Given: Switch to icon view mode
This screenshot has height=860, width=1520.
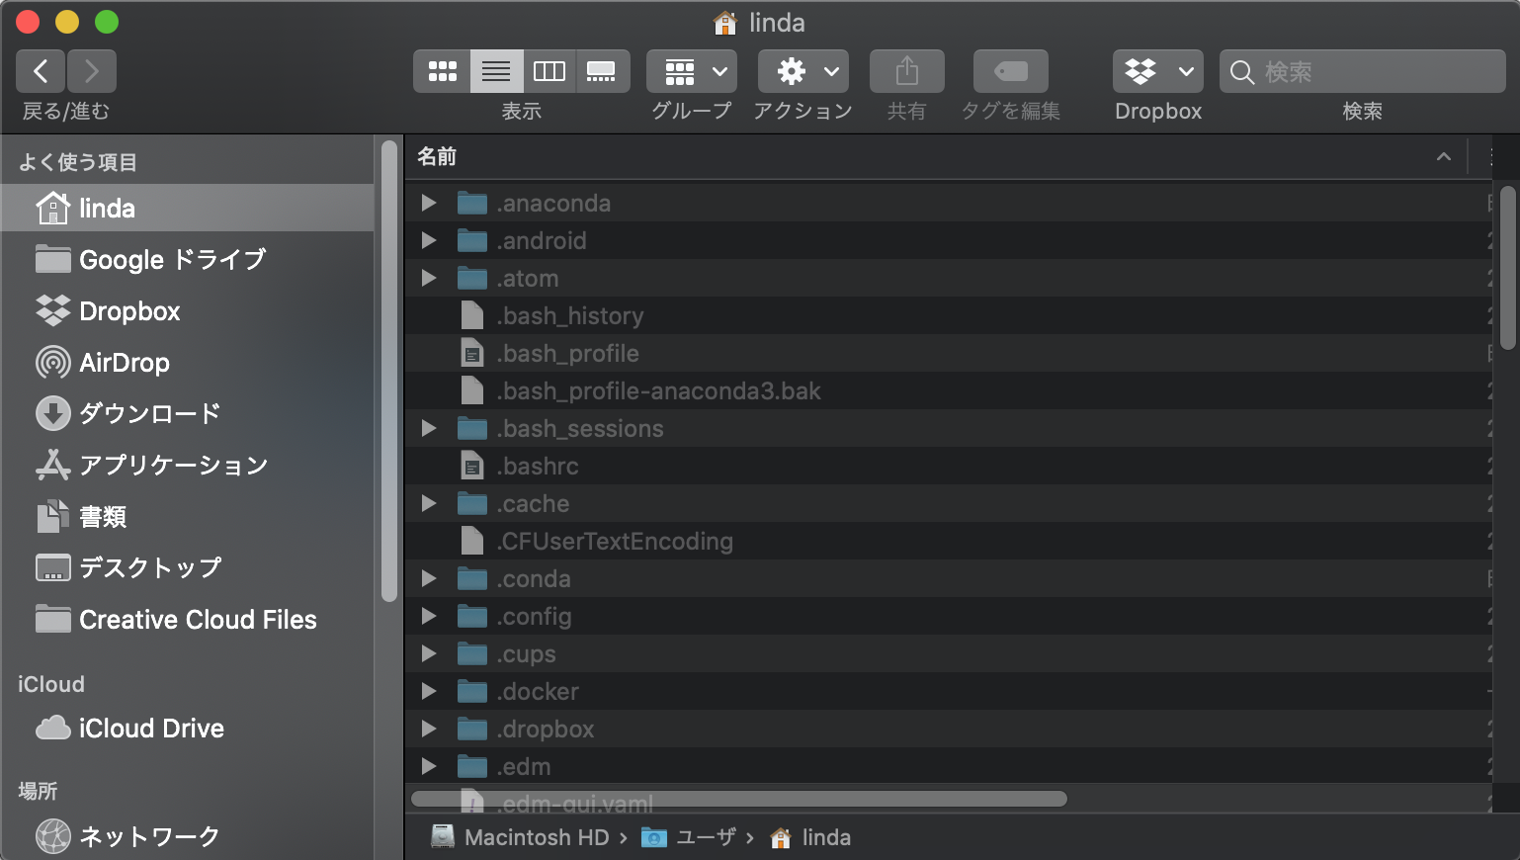Looking at the screenshot, I should pyautogui.click(x=442, y=71).
